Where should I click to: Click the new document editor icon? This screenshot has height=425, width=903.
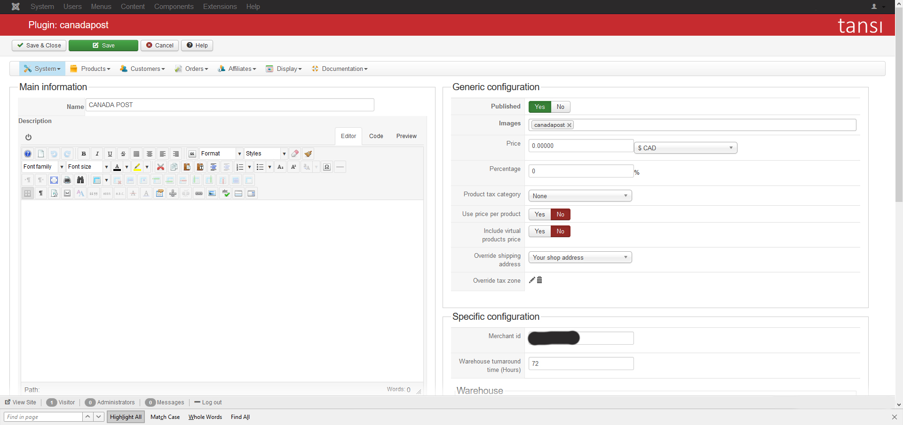(41, 154)
